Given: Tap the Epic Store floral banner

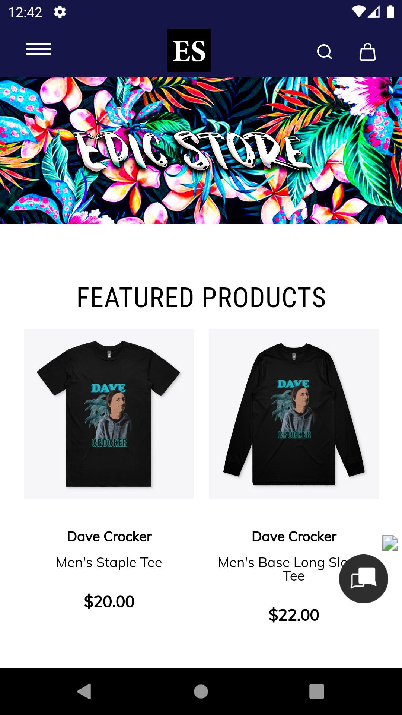Looking at the screenshot, I should pyautogui.click(x=201, y=150).
